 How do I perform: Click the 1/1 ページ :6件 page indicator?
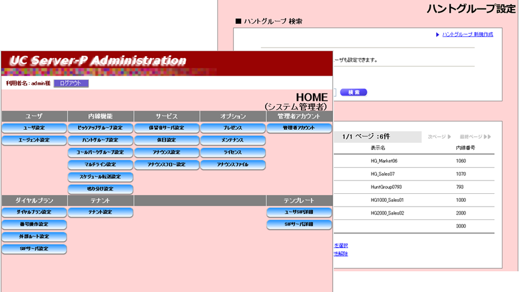pos(365,137)
